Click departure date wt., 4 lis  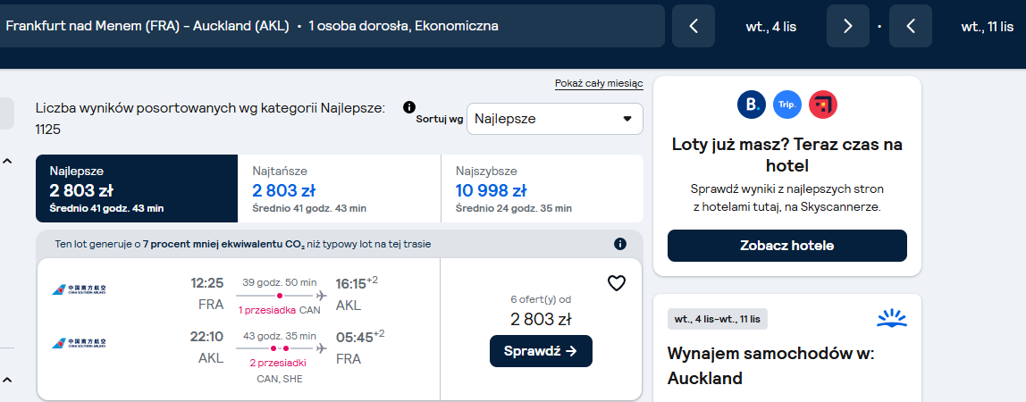(x=770, y=27)
